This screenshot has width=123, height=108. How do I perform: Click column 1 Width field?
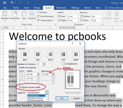coord(32,74)
